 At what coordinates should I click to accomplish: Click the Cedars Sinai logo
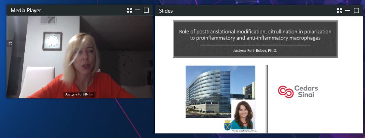(298, 91)
